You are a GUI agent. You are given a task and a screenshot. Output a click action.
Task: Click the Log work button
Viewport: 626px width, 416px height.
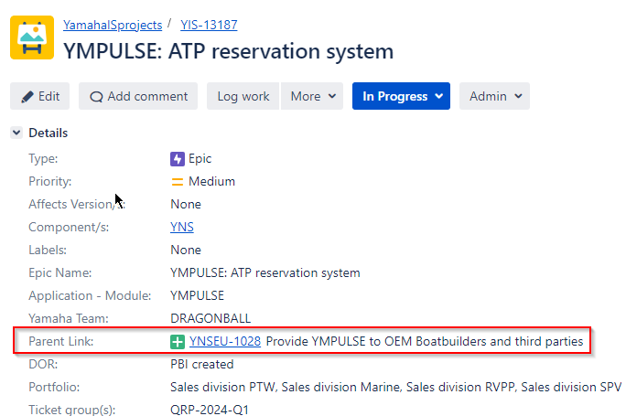[243, 96]
